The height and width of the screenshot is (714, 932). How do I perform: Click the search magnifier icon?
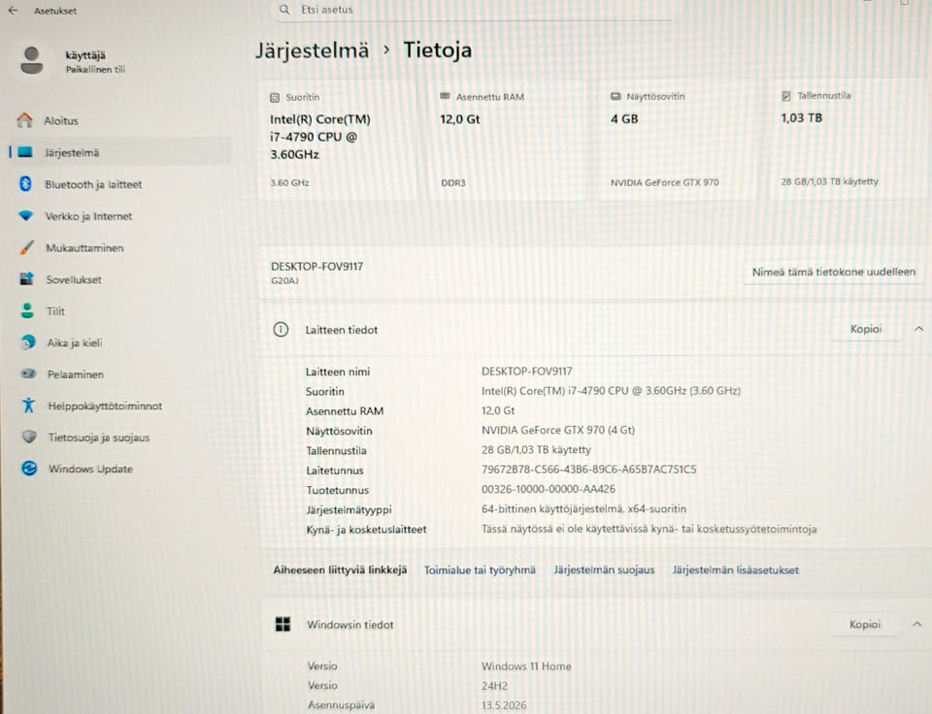[284, 10]
